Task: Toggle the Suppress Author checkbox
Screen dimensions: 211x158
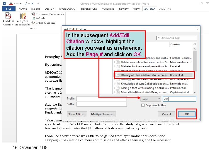Action: [x=143, y=105]
